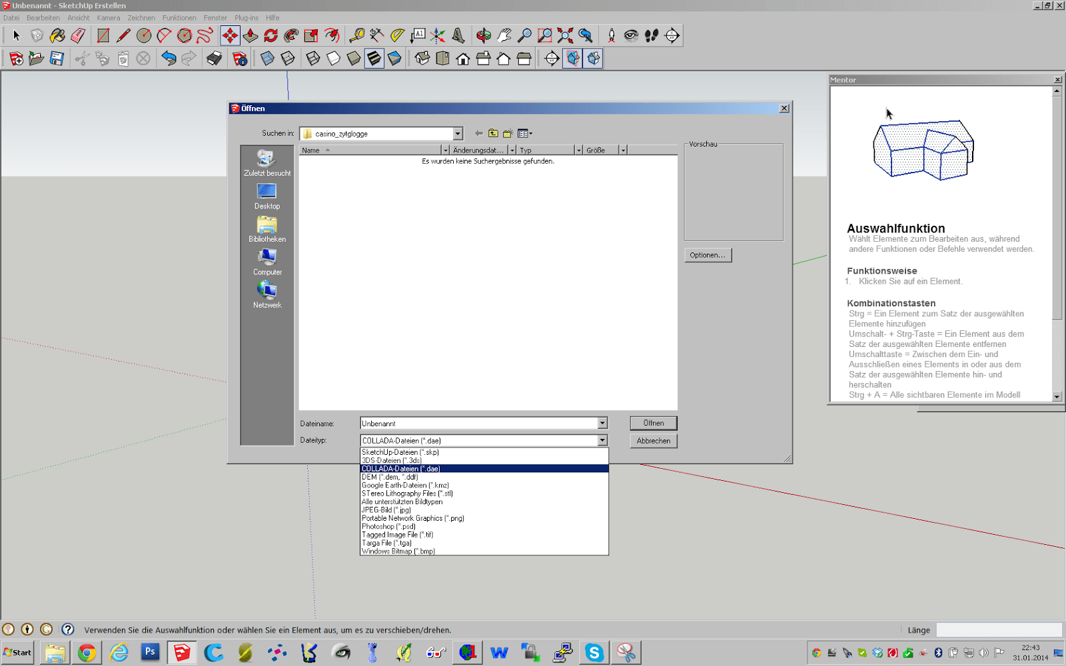Select 'SketchUp-Dateien (*.skp)' from file type list
The image size is (1066, 666).
coord(400,452)
